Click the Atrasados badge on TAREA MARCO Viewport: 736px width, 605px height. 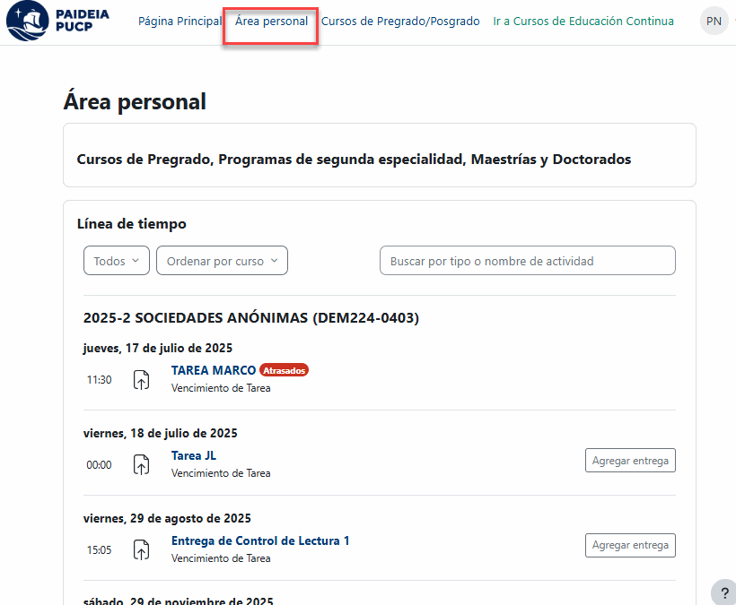click(285, 370)
